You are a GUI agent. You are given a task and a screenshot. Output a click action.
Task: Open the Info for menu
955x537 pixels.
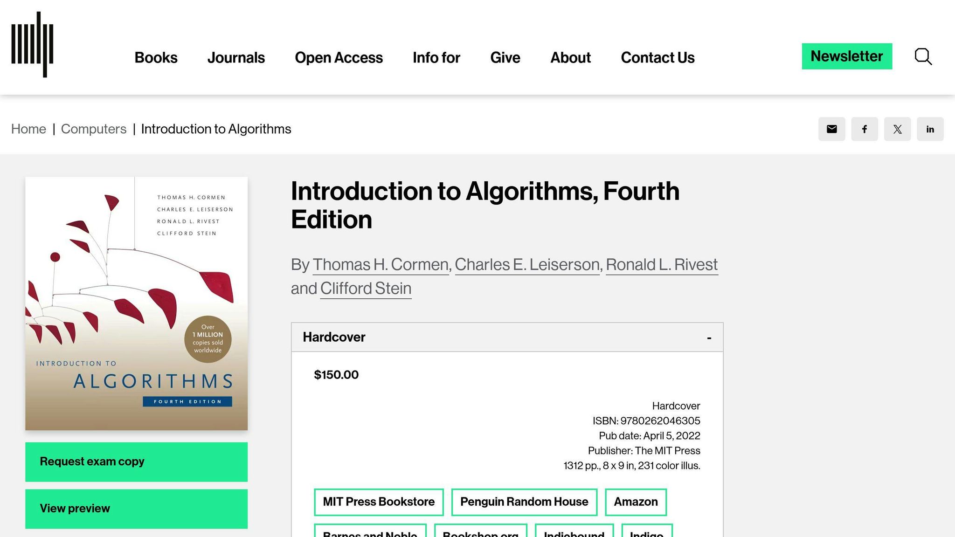[436, 58]
